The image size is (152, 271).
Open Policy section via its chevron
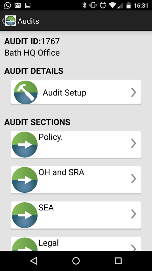click(133, 143)
